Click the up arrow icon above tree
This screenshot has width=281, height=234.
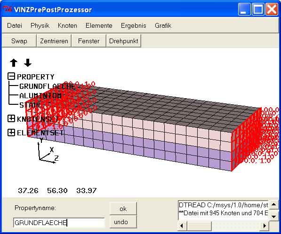14,63
